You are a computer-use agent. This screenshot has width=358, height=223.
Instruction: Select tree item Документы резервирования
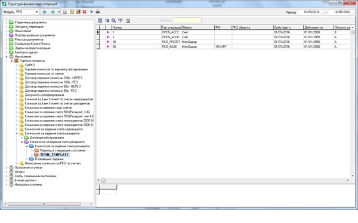[45, 95]
